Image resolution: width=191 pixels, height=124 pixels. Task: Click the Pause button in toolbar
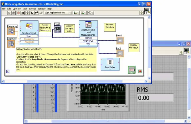(x=23, y=13)
